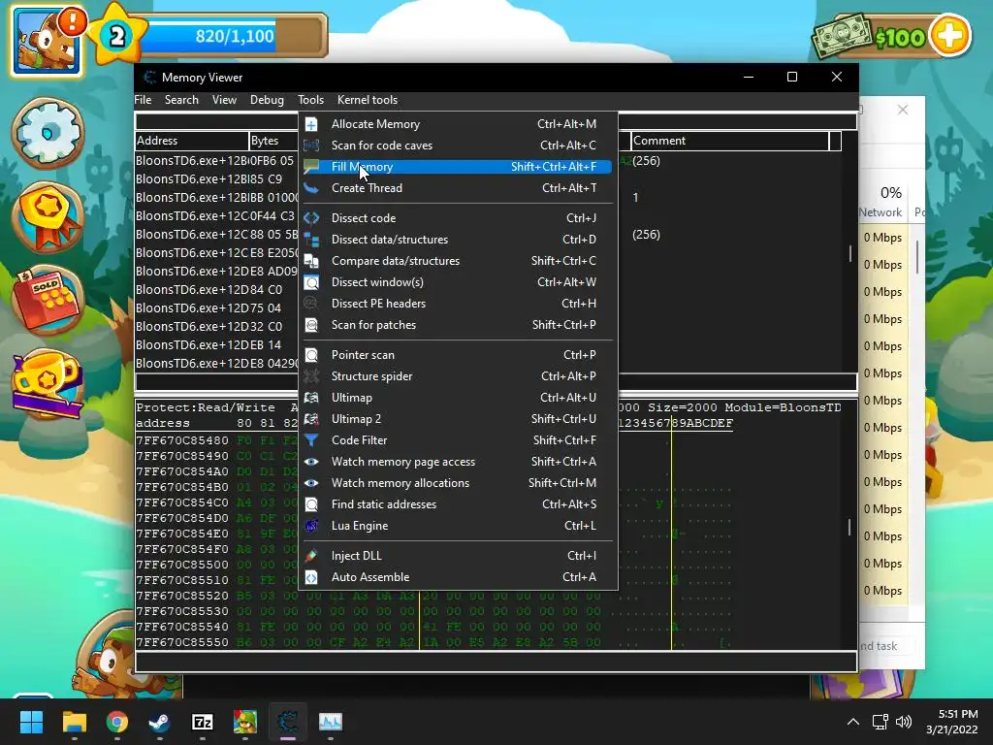
Task: Click the Ultimap 2 icon
Action: 311,419
